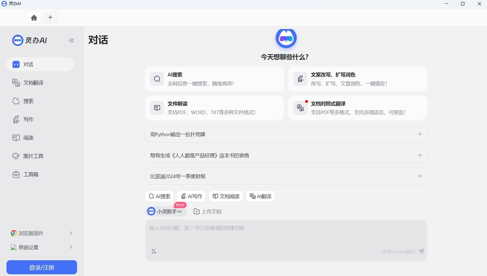Select 对话 in the sidebar
This screenshot has width=487, height=276.
pyautogui.click(x=40, y=64)
